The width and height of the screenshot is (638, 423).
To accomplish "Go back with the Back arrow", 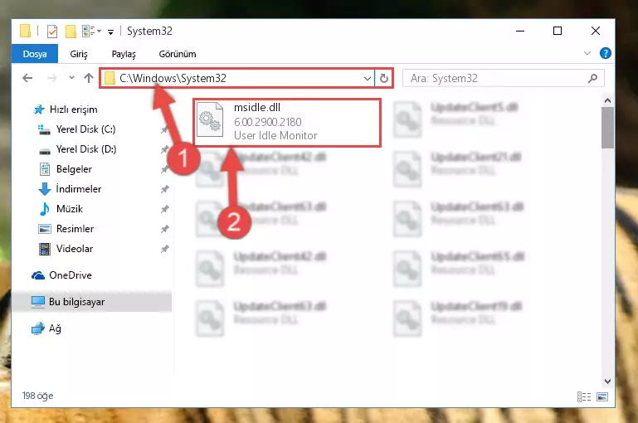I will tap(27, 78).
